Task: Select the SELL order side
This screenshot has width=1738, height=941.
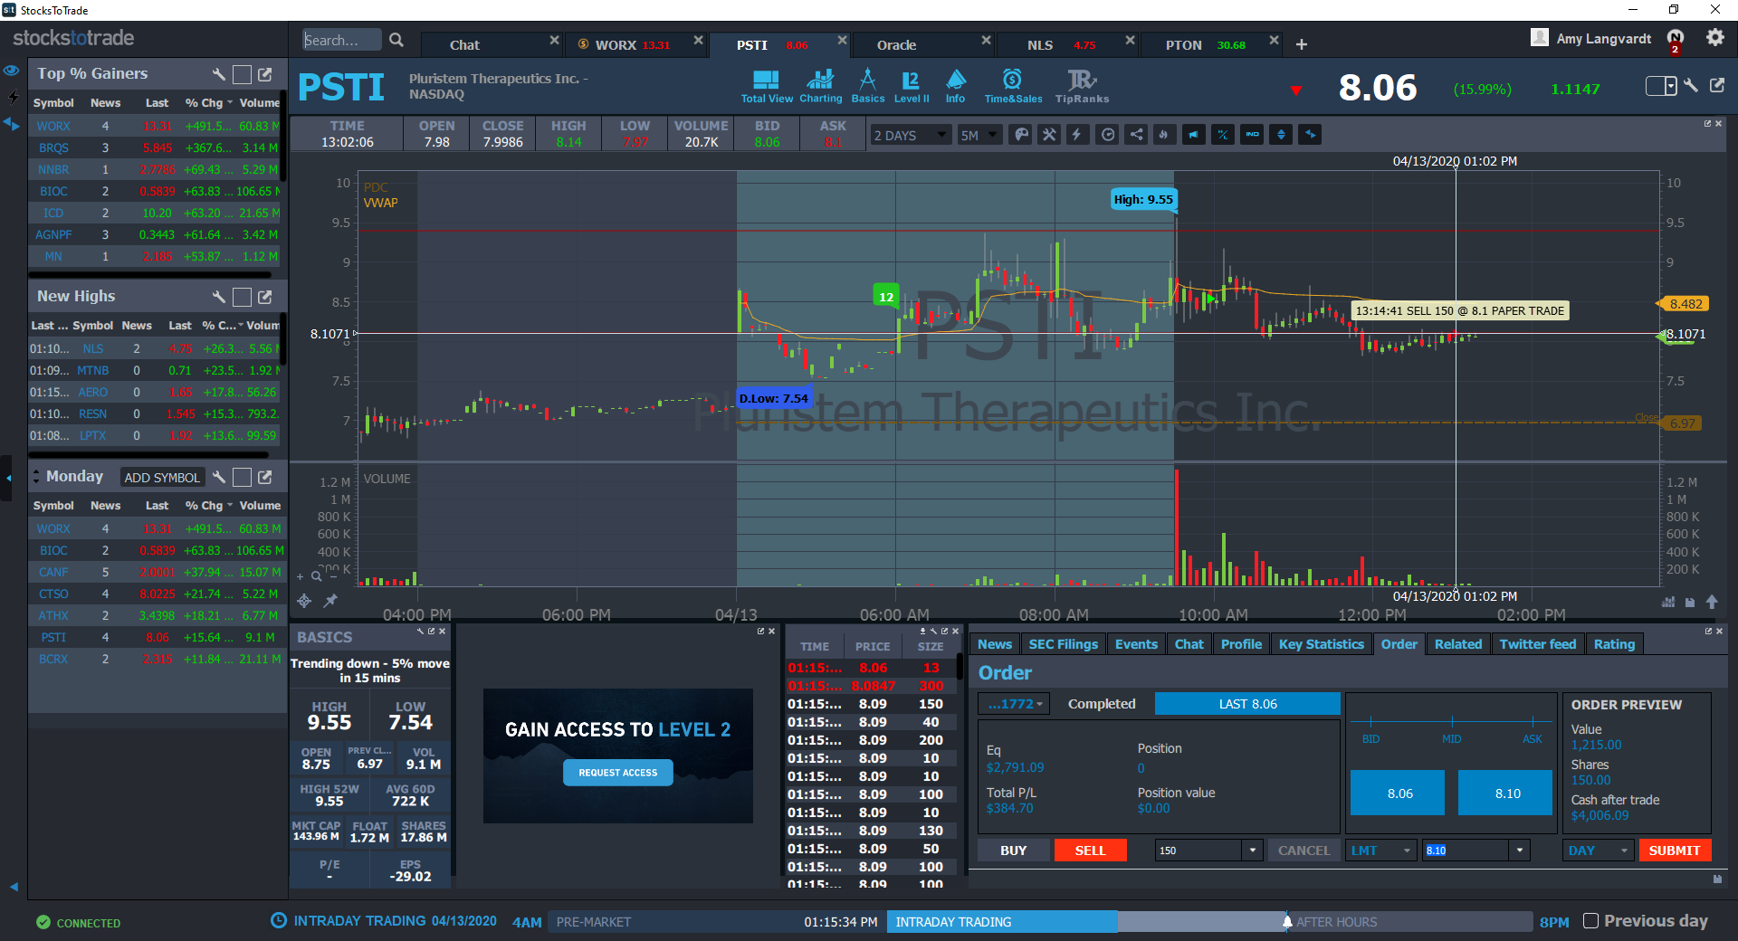Action: point(1090,851)
